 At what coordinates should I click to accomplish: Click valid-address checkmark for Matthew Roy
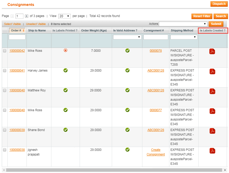[x=127, y=90]
